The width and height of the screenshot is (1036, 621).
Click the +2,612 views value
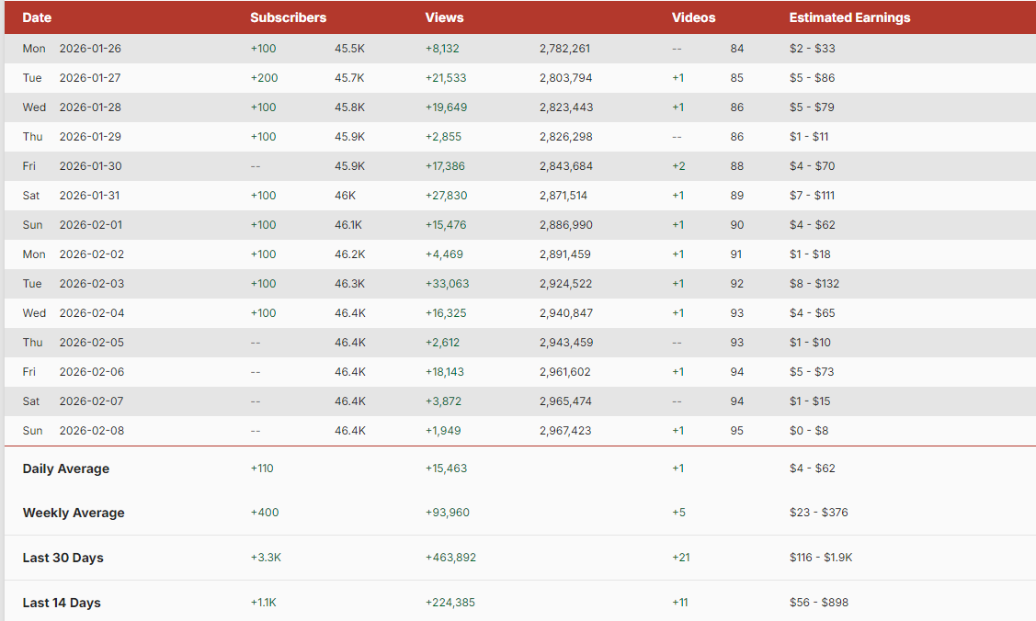(442, 343)
